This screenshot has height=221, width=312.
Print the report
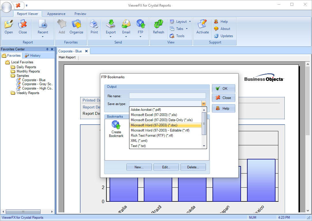(x=94, y=27)
